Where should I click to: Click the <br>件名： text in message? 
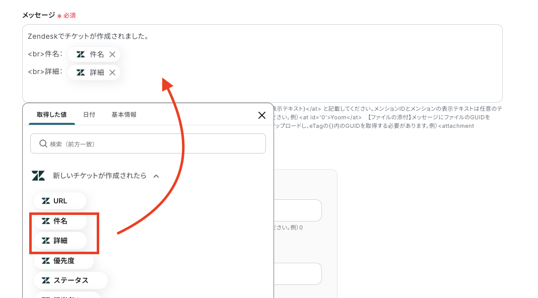point(45,54)
